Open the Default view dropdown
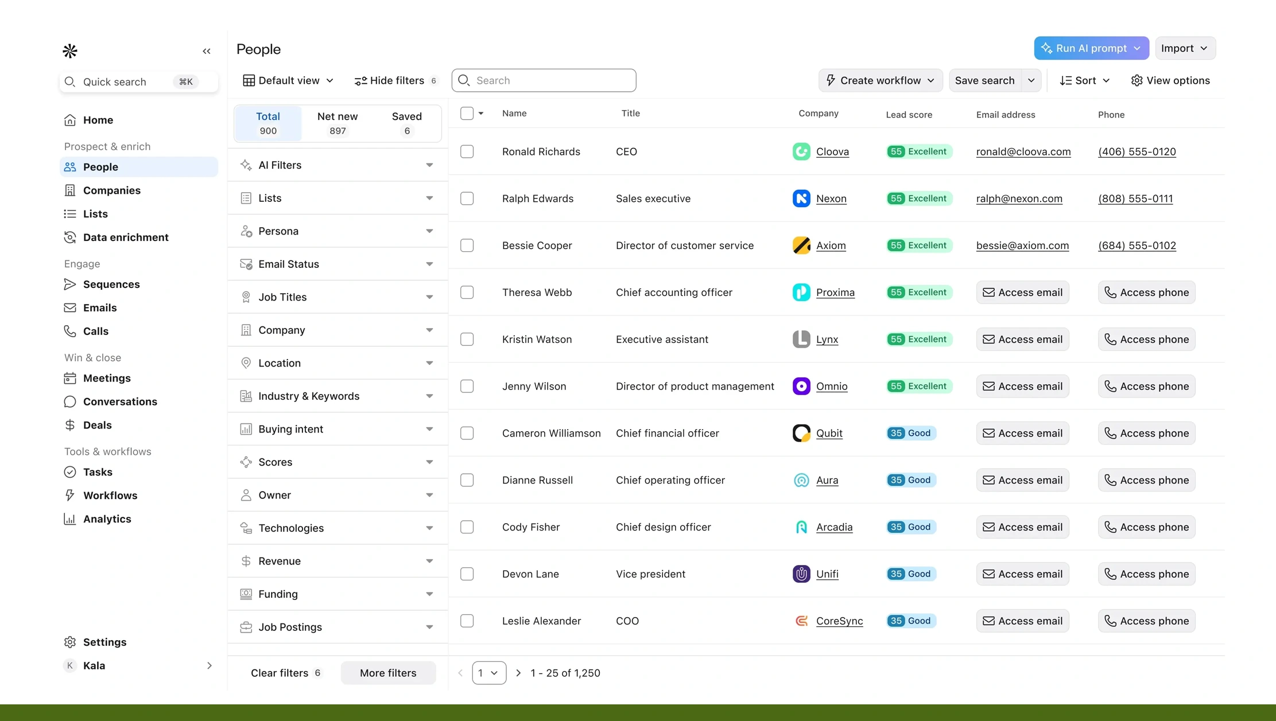This screenshot has width=1276, height=721. (288, 80)
